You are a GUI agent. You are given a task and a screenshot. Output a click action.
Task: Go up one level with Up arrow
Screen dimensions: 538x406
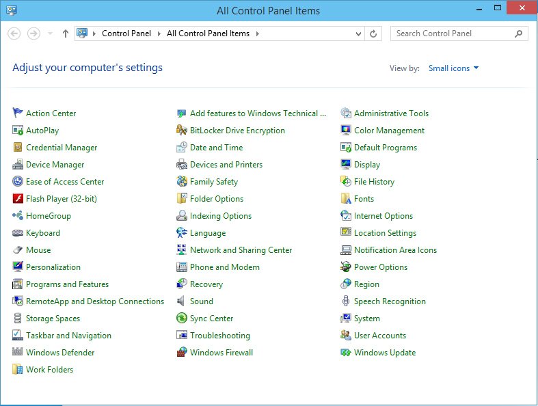(65, 33)
